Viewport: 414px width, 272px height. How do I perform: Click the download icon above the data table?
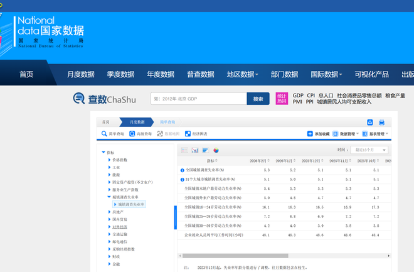click(370, 122)
